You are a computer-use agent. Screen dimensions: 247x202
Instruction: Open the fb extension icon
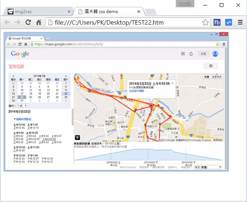(x=217, y=22)
